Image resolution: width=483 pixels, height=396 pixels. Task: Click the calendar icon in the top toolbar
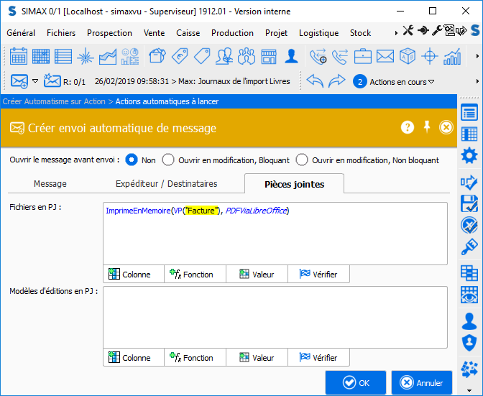click(19, 56)
